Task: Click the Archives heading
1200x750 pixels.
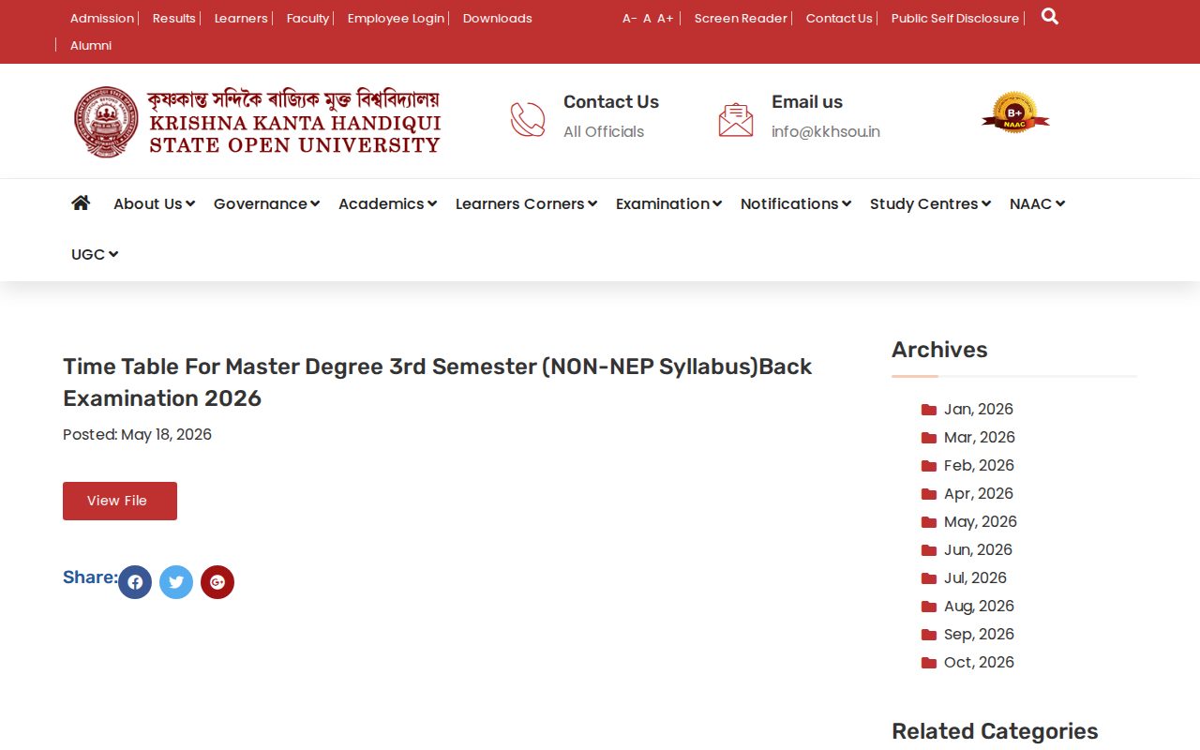Action: [x=939, y=350]
